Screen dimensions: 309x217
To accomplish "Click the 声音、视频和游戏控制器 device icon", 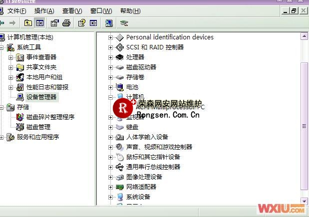I will click(120, 147).
